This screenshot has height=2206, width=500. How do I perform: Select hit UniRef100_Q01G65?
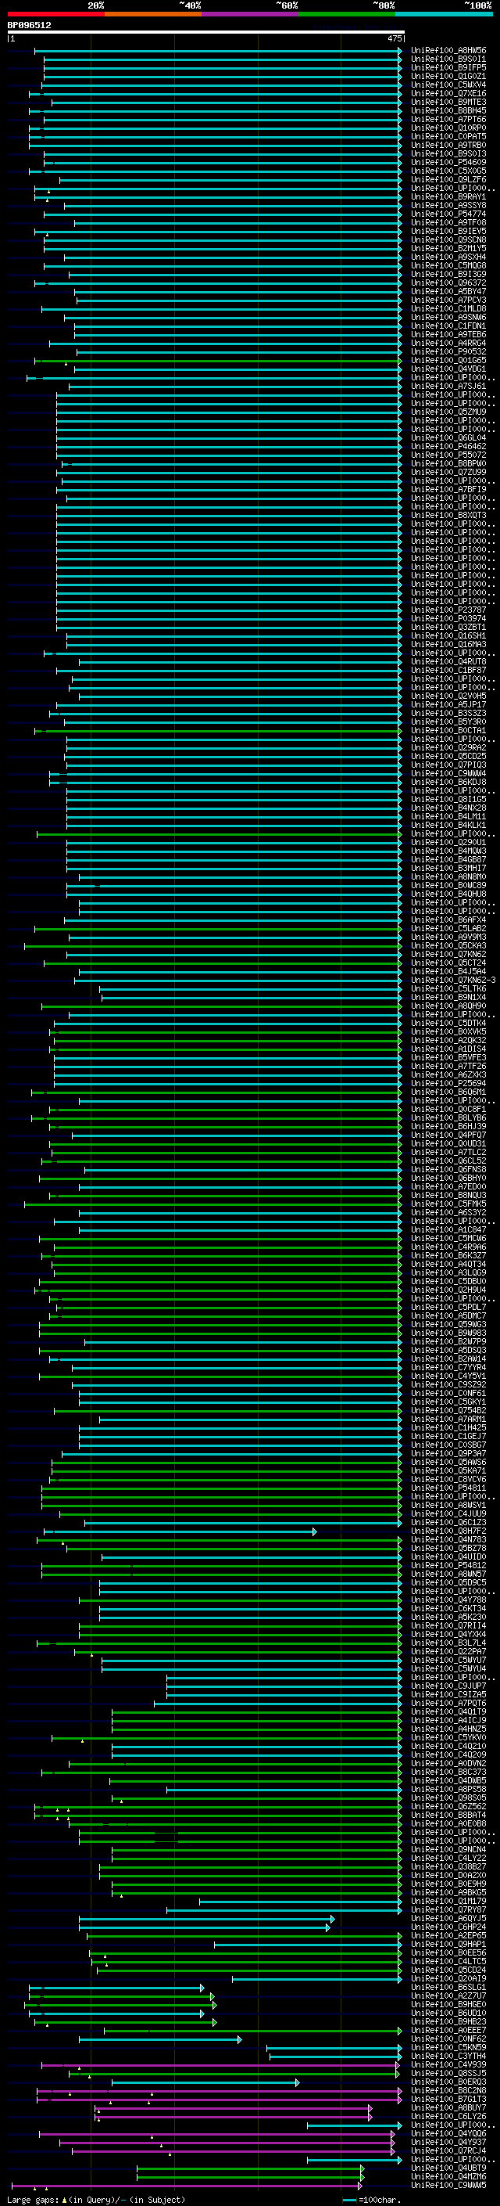pos(448,361)
